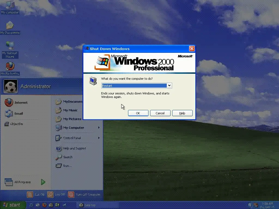Click the taskbar clock
The image size is (279, 209).
click(x=268, y=205)
